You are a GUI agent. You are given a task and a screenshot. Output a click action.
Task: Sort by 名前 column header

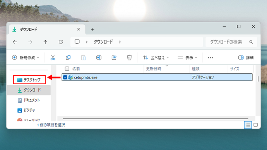[76, 69]
